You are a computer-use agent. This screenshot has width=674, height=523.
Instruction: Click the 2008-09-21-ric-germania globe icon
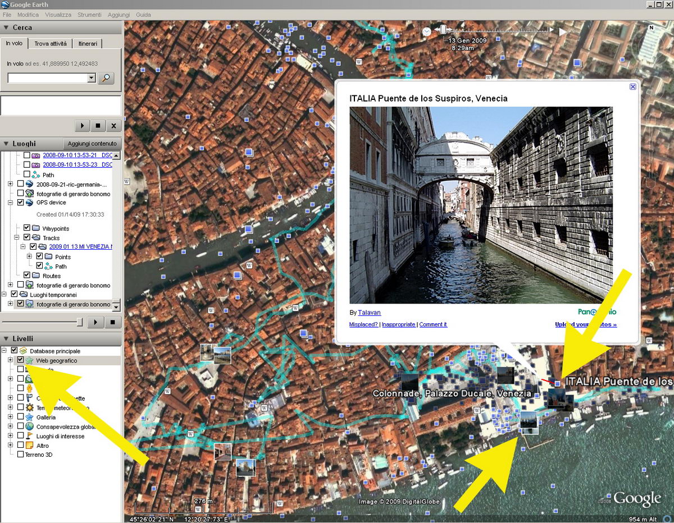[30, 184]
